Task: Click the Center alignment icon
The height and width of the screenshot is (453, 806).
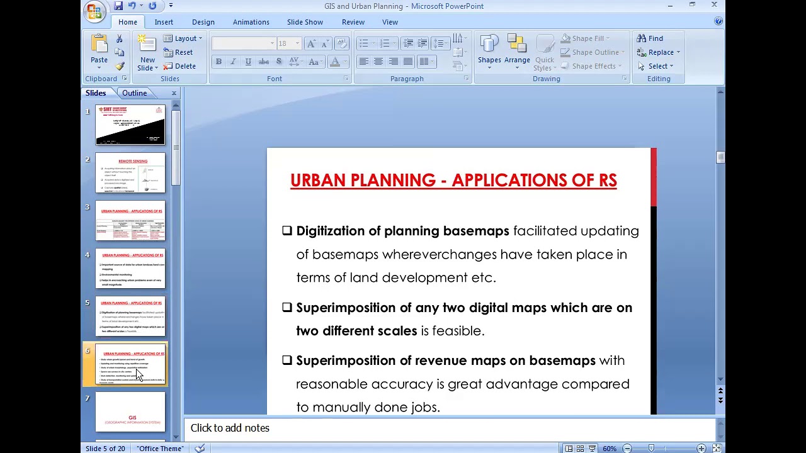Action: 378,61
